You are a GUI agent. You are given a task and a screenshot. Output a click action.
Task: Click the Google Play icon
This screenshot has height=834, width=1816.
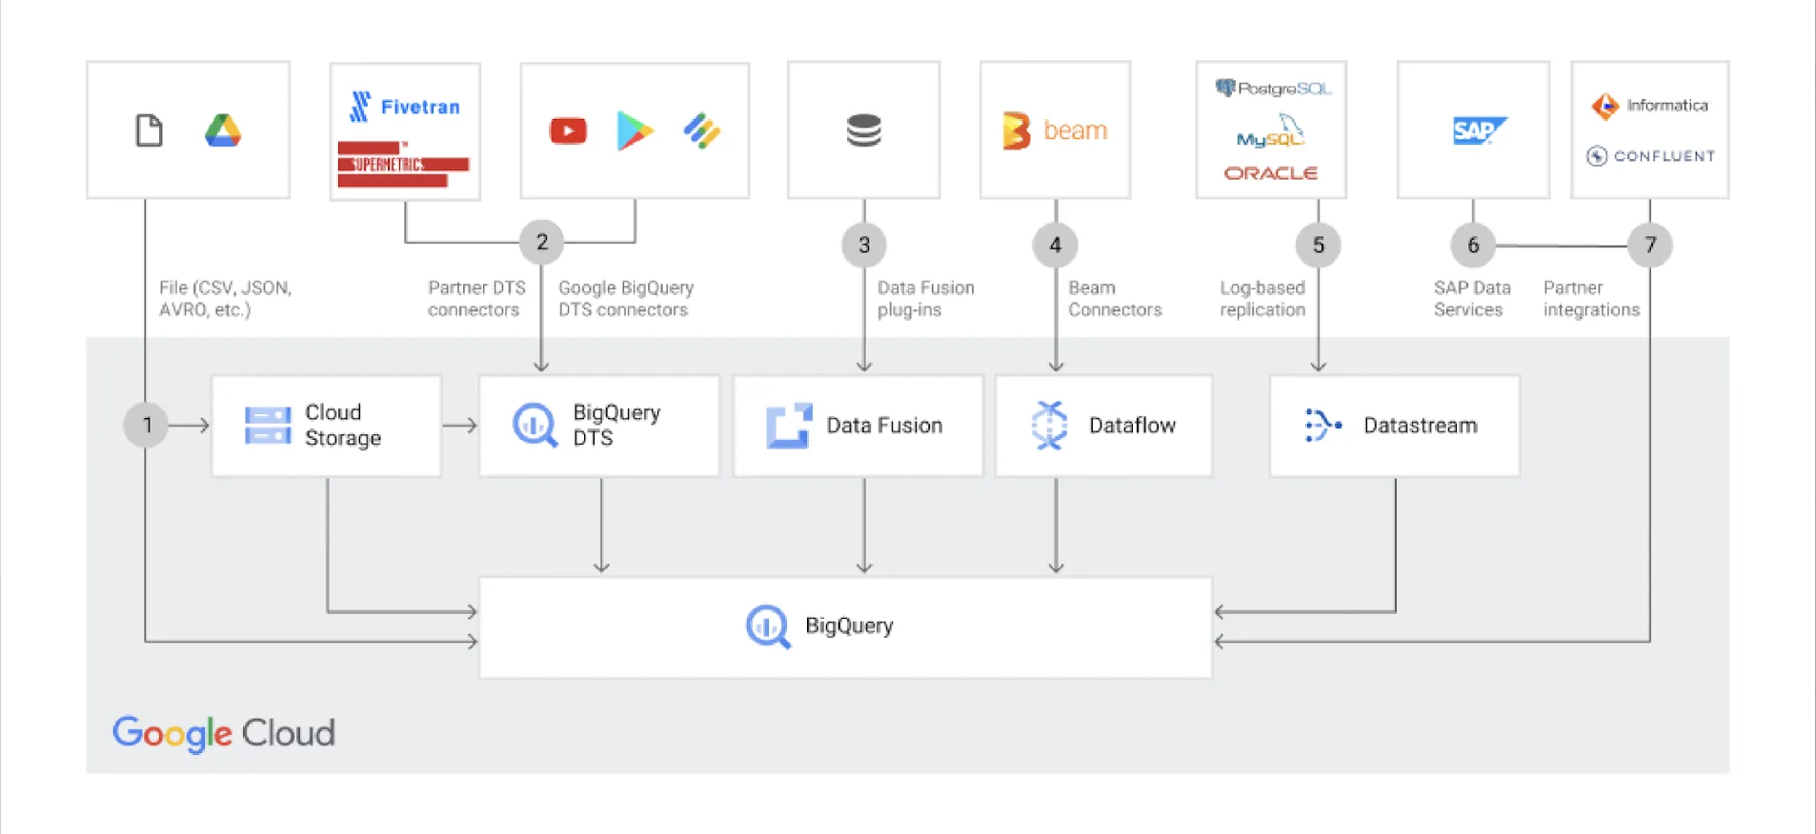point(635,130)
